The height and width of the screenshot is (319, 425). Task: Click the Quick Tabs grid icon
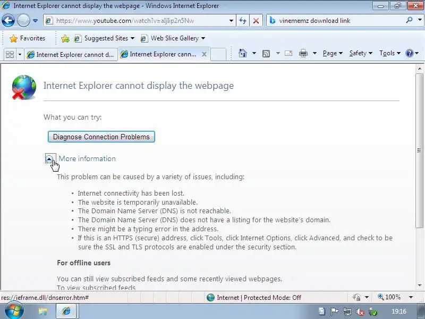(10, 55)
